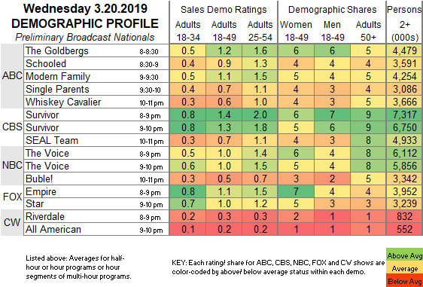Image resolution: width=423 pixels, height=287 pixels.
Task: Select the Women 18-49 column header
Action: coord(296,31)
